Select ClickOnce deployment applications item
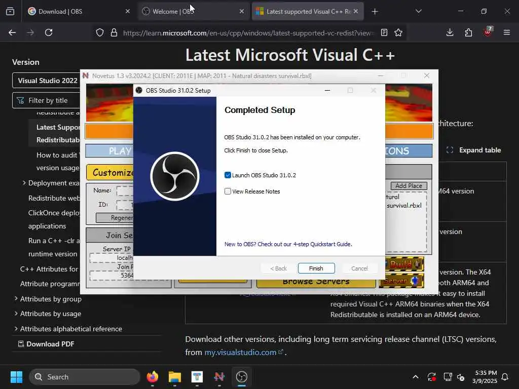519x389 pixels. click(x=54, y=219)
